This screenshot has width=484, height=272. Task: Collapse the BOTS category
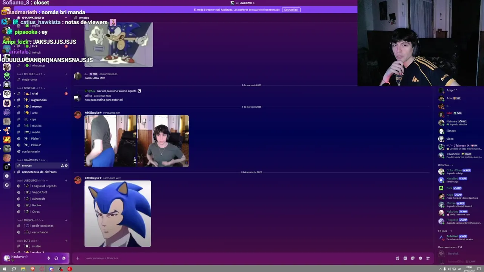pos(28,241)
